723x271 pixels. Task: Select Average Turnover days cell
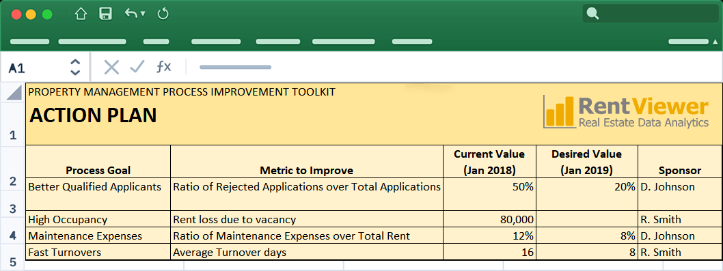coord(307,252)
